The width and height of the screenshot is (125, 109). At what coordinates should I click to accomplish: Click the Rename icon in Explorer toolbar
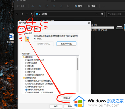(54, 6)
